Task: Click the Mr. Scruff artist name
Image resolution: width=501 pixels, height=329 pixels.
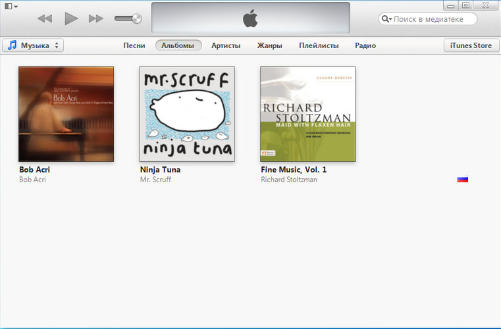Action: 155,180
